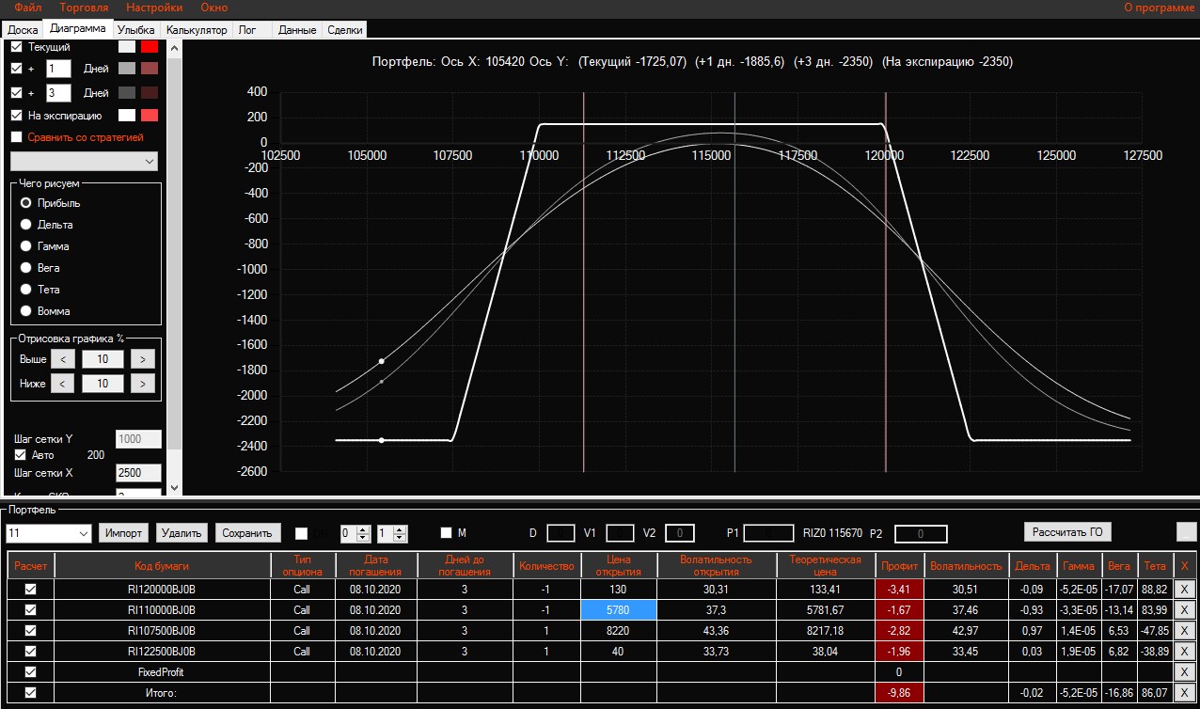Uncheck the Текущий line checkbox

tap(16, 46)
